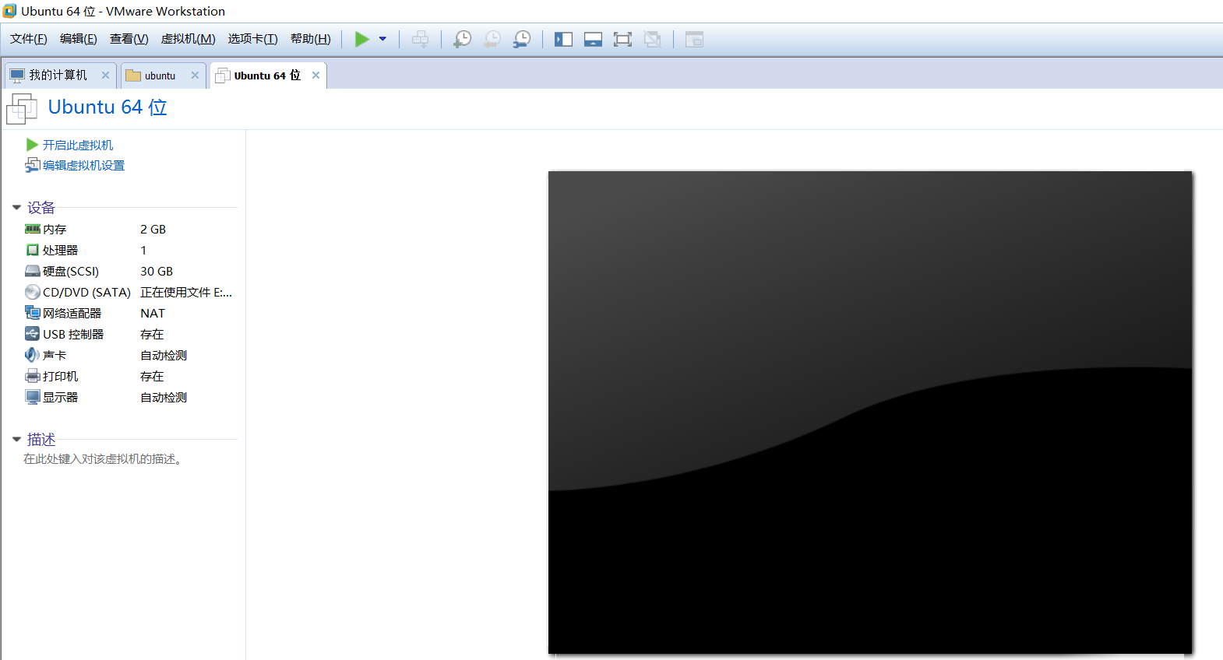Select 打印机 device label
Image resolution: width=1223 pixels, height=660 pixels.
(61, 376)
